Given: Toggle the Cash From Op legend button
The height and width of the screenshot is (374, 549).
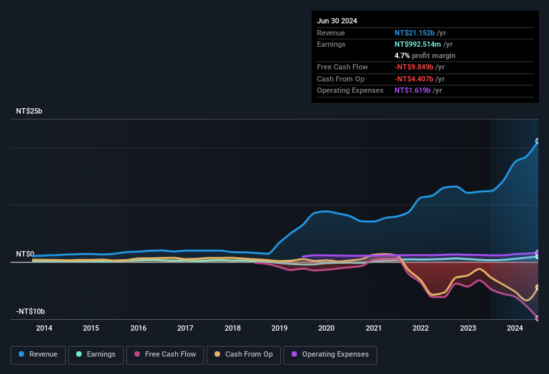Looking at the screenshot, I should (x=243, y=355).
